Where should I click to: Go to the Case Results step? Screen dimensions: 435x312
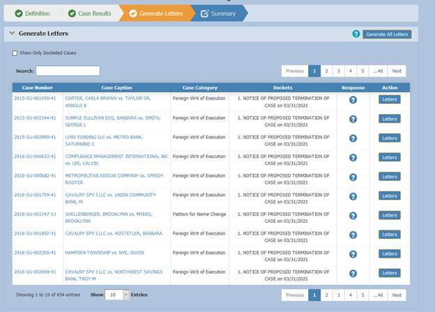[x=90, y=13]
